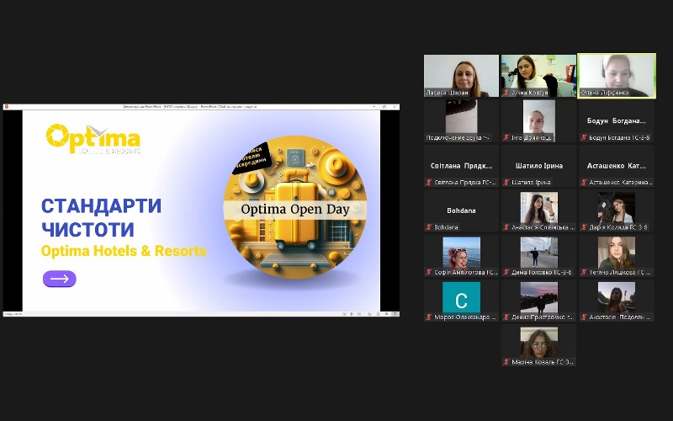This screenshot has width=673, height=421.
Task: Click muted mic icon beside Дима Головко ГС-3-6
Action: click(x=506, y=272)
